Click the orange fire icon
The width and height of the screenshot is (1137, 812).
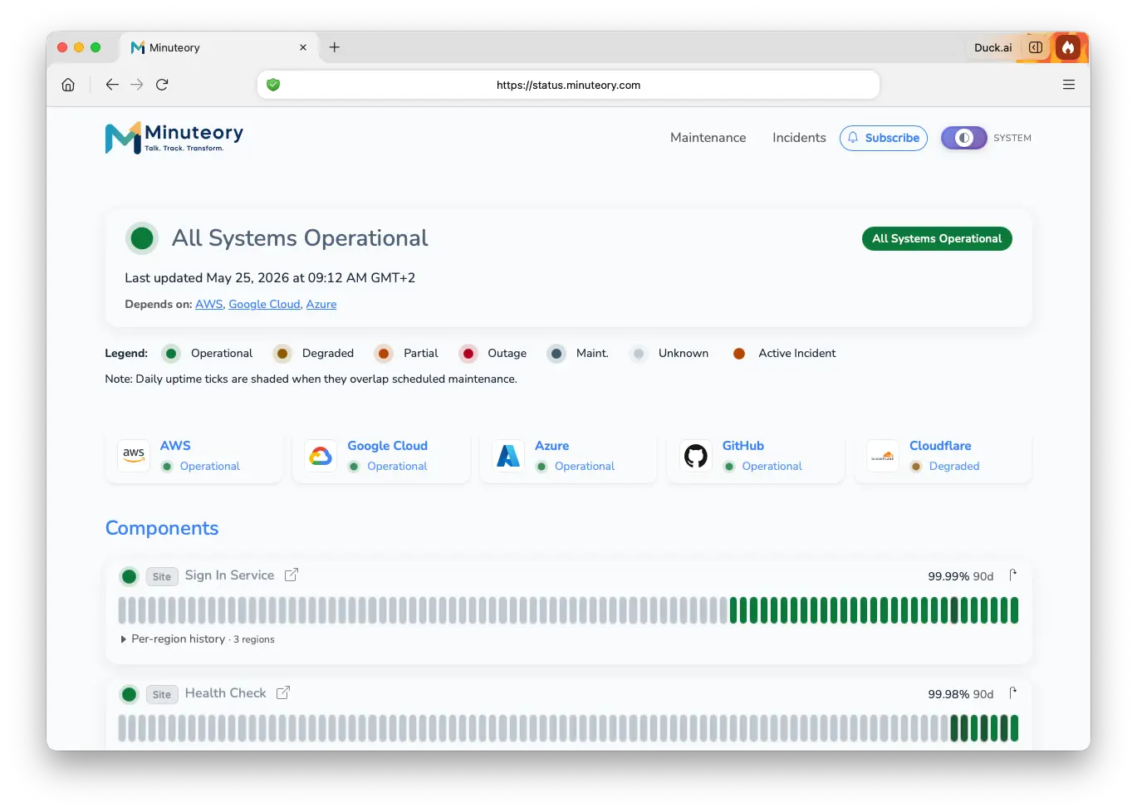pos(1068,47)
